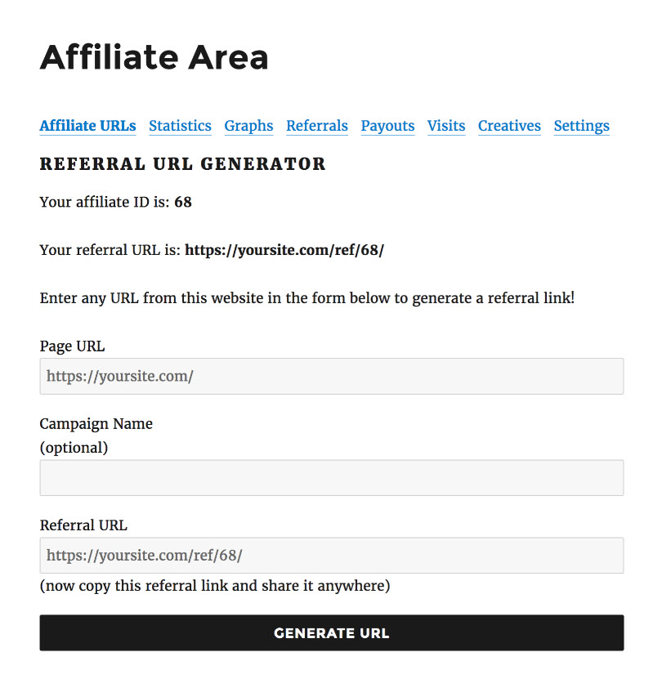Click the Referral URL Generator heading
Screen dimensions: 662x688
(x=182, y=164)
